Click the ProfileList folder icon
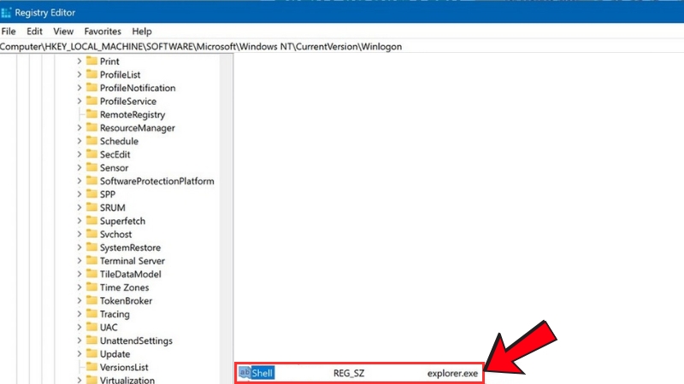 pyautogui.click(x=91, y=74)
